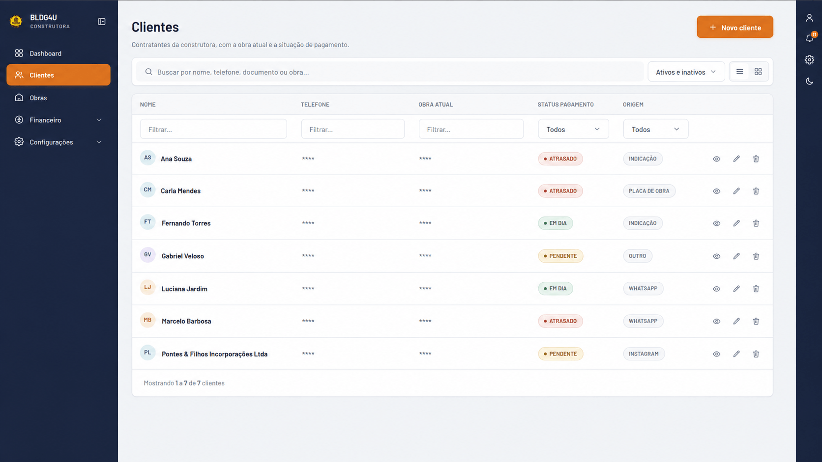Delete Gabriel Veloso client

pyautogui.click(x=756, y=256)
